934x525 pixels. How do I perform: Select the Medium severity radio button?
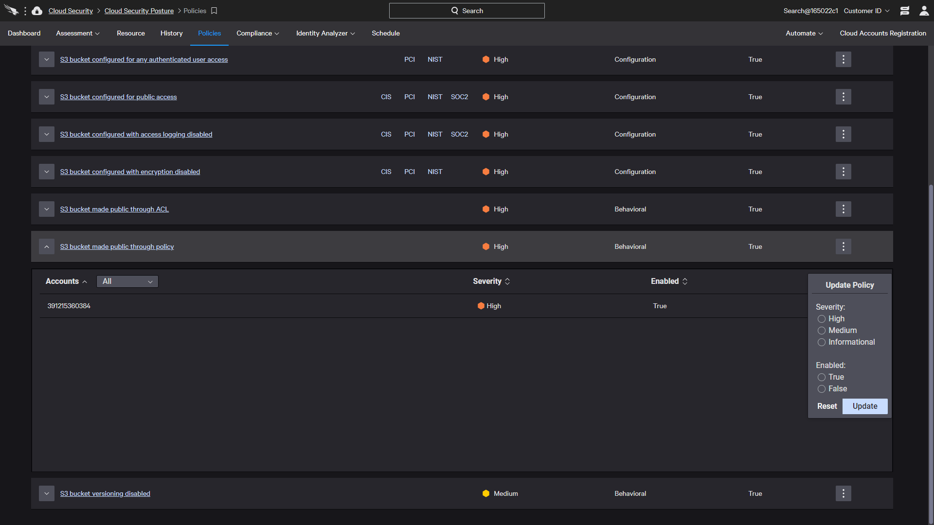[821, 330]
